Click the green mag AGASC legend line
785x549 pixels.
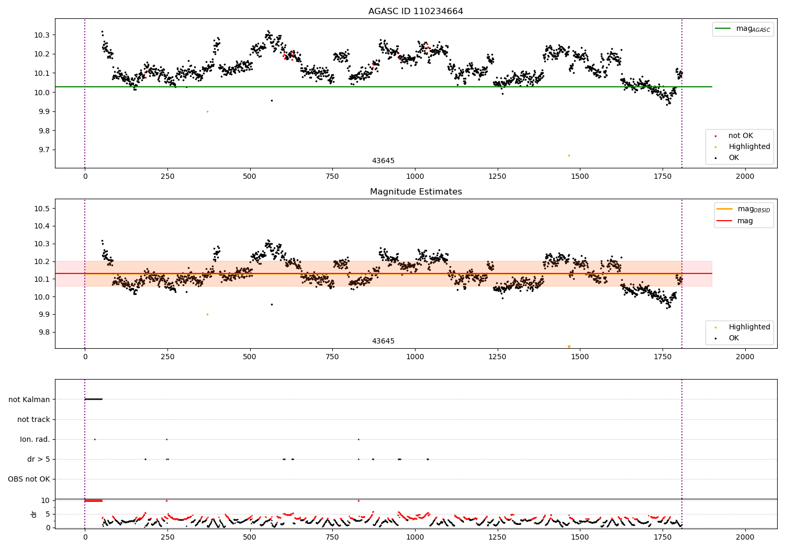[723, 29]
